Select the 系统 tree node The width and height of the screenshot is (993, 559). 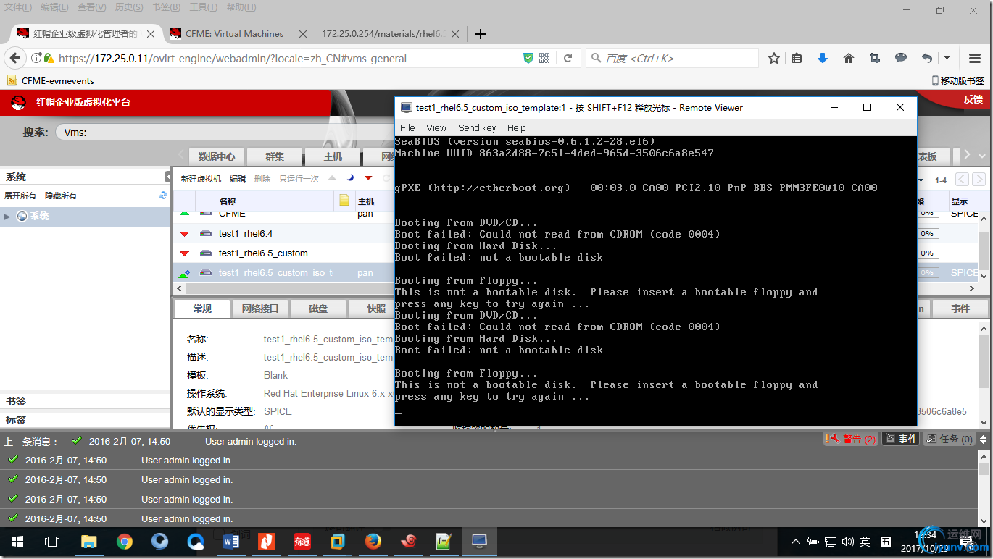(39, 217)
